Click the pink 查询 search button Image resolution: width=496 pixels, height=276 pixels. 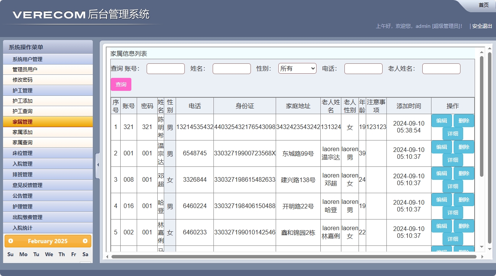click(121, 84)
